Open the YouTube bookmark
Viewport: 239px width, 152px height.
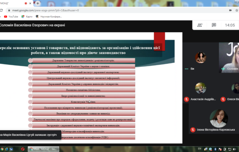[x=11, y=17]
